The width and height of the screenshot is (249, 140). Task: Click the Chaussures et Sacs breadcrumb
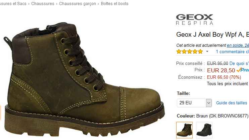pos(13,3)
